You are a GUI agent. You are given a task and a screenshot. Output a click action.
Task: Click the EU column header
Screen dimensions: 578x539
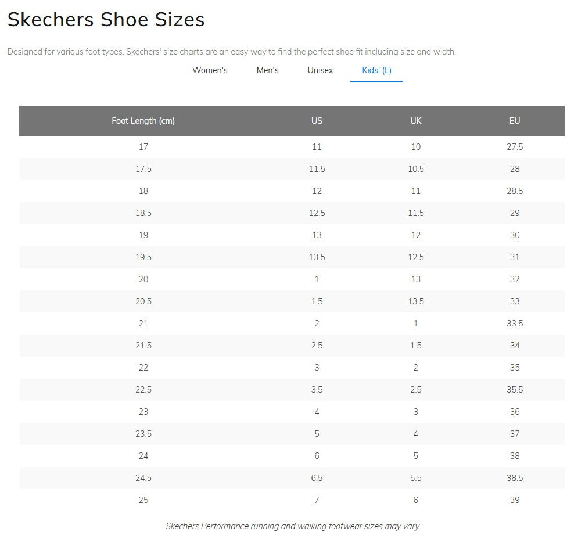point(515,121)
